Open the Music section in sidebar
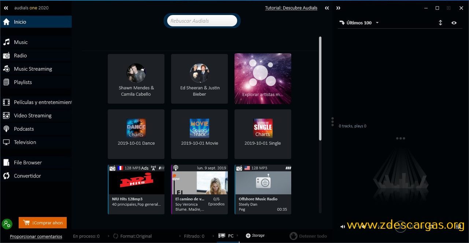469x243 pixels. click(x=36, y=42)
